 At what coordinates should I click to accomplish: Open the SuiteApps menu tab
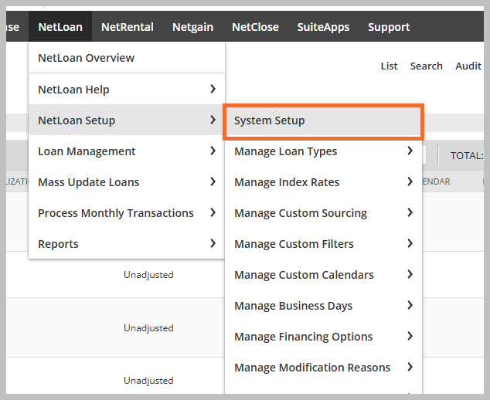click(323, 27)
